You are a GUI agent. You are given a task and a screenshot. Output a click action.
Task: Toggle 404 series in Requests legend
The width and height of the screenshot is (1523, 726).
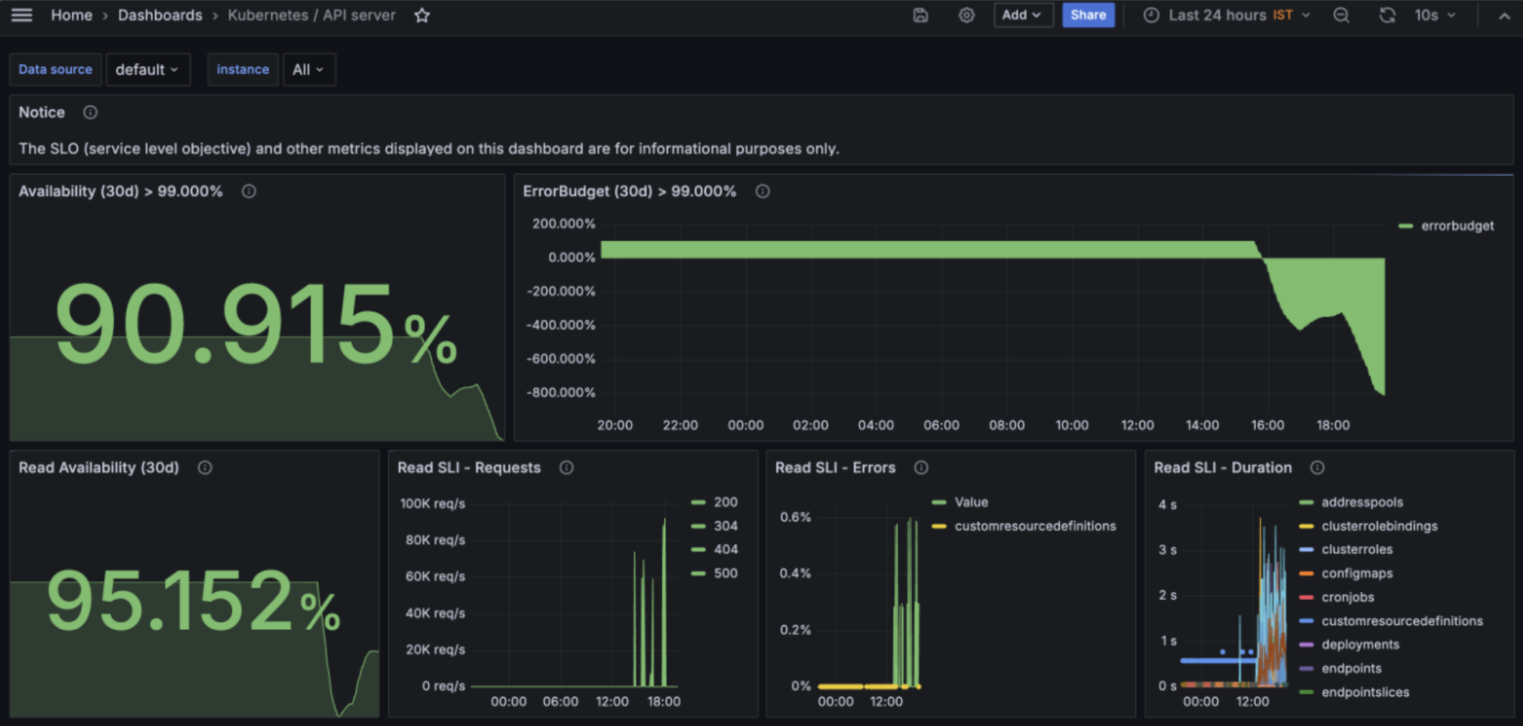point(726,550)
